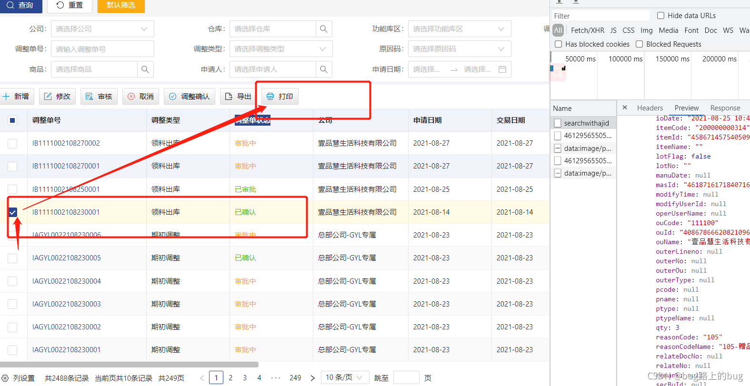
Task: Click the 新增 add button
Action: point(16,97)
